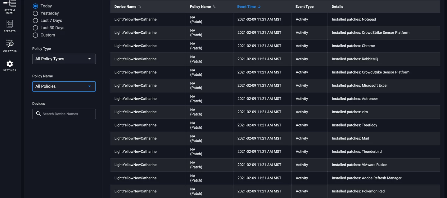Select Installed patches: VMware Fusion row
Screen dimensions: 447x198
click(x=275, y=165)
